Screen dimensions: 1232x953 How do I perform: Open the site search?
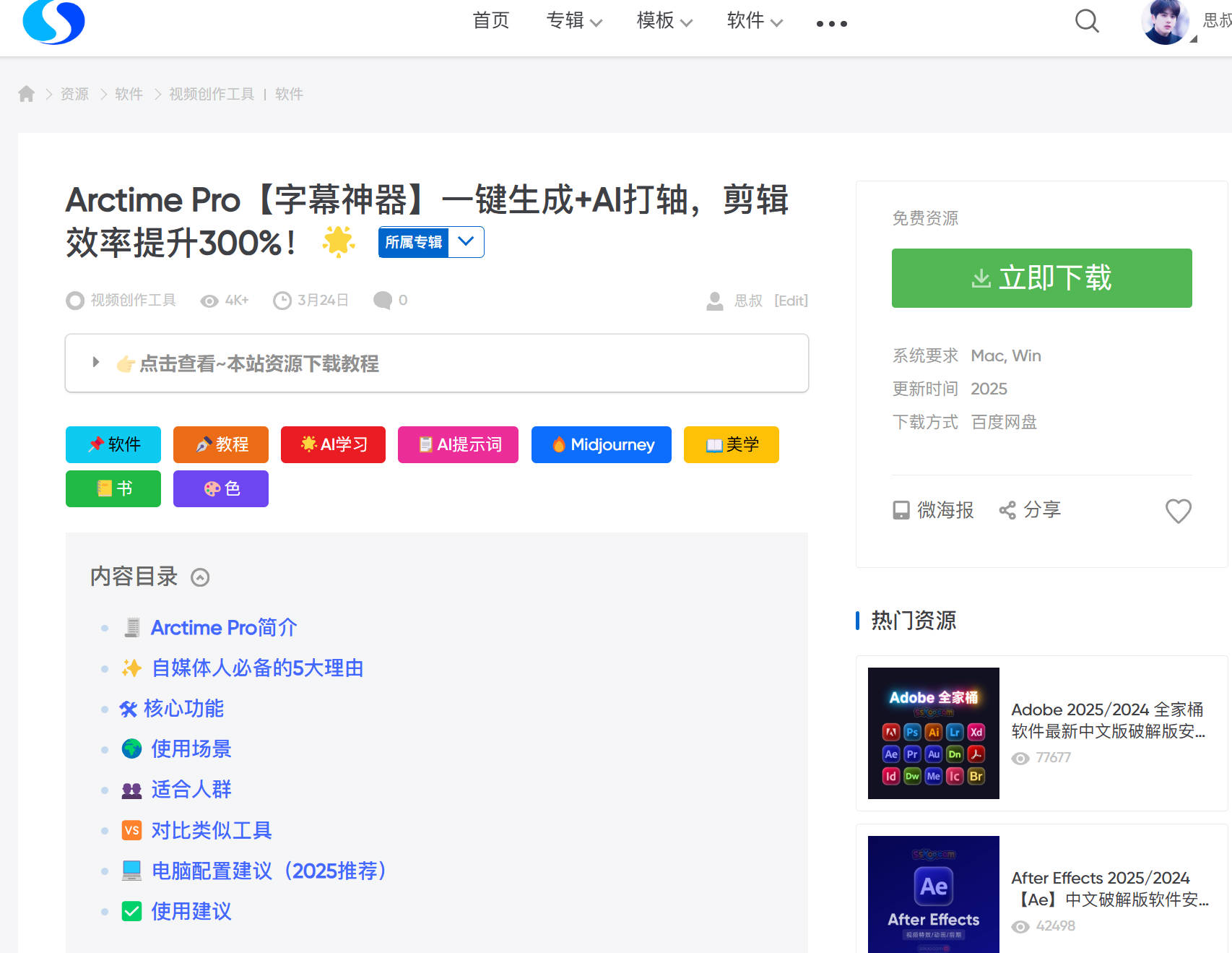click(1086, 22)
